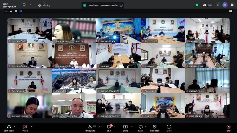Expand the arrow next to Participants
Screen dimensions: 237x133
pos(99,127)
